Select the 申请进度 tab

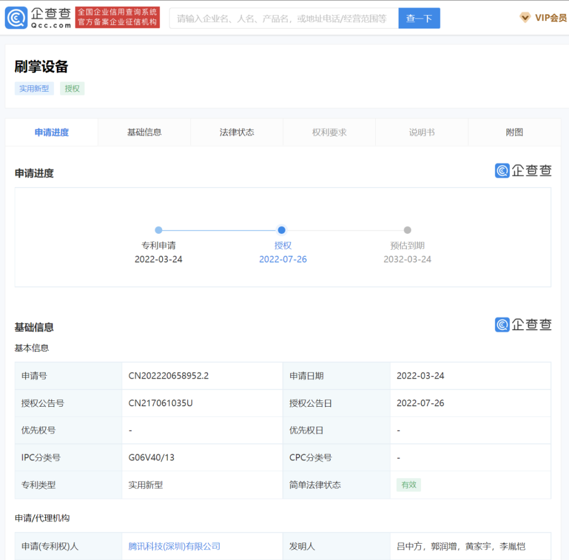pos(52,132)
